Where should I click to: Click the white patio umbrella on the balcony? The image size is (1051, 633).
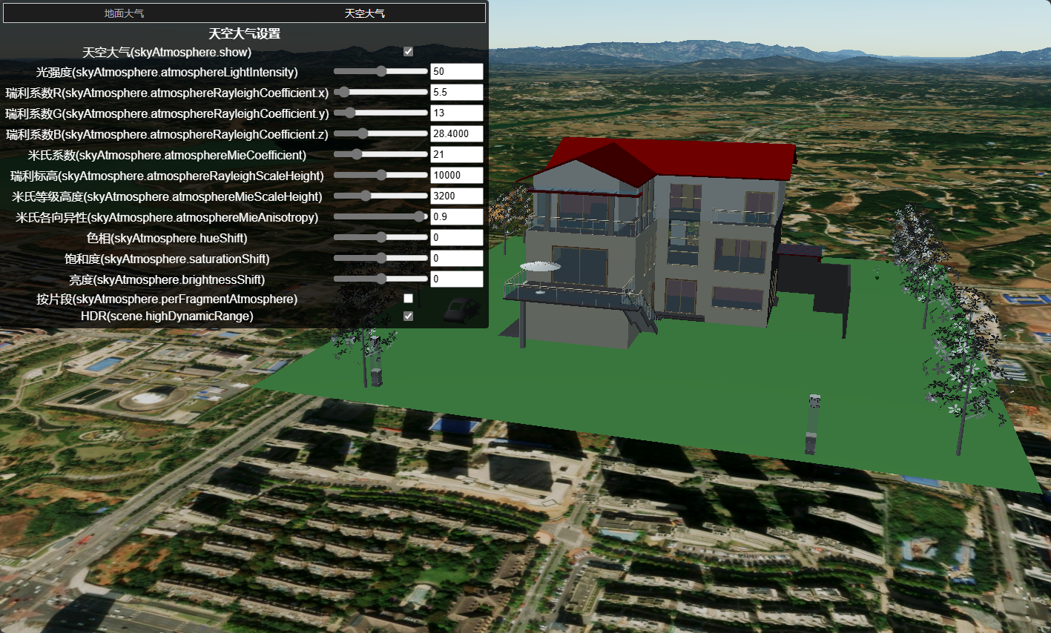[540, 266]
